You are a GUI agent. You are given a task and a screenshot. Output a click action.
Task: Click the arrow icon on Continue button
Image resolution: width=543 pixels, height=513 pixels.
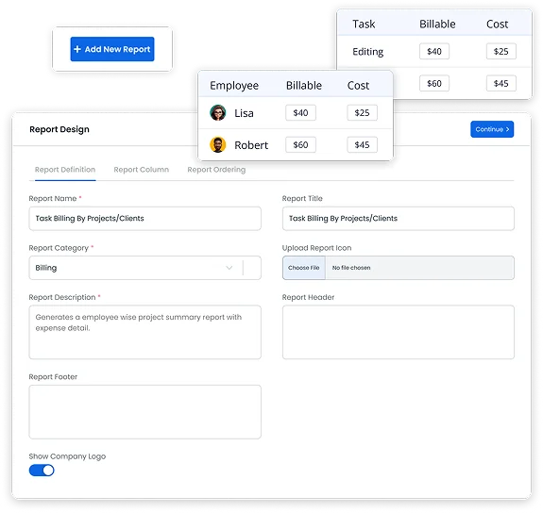[x=507, y=129]
